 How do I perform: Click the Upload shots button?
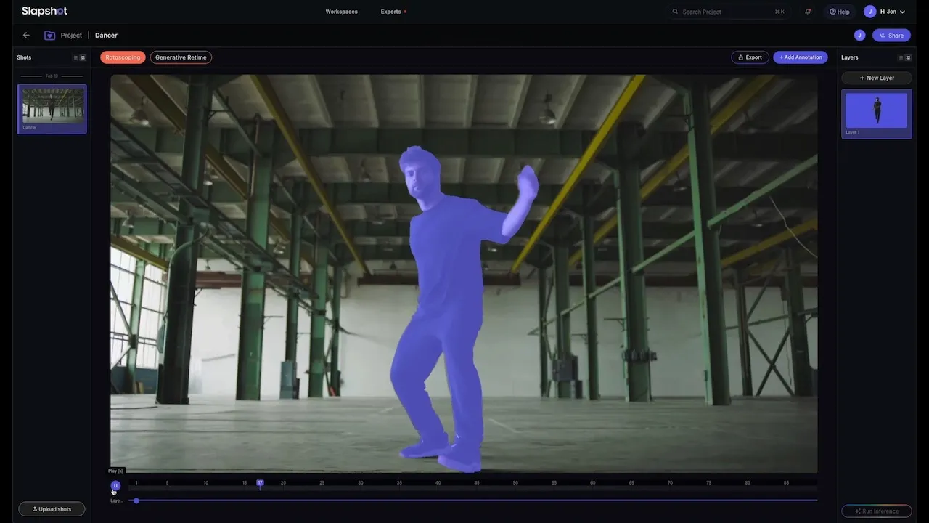[52, 509]
